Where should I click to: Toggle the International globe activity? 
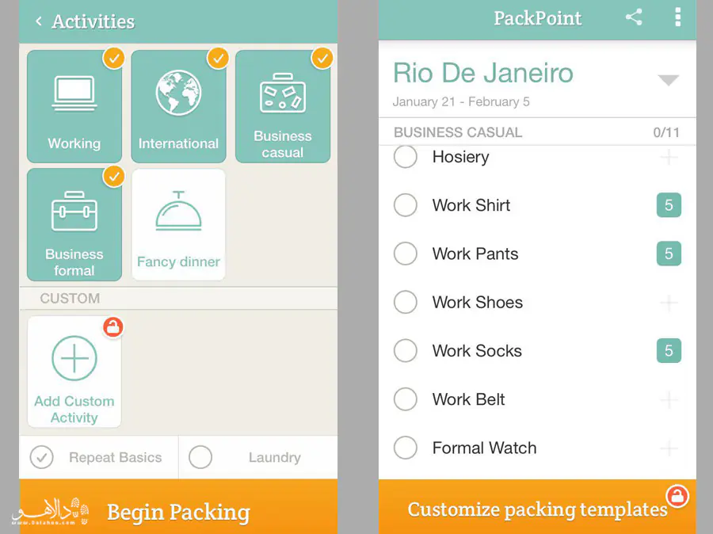(x=178, y=106)
